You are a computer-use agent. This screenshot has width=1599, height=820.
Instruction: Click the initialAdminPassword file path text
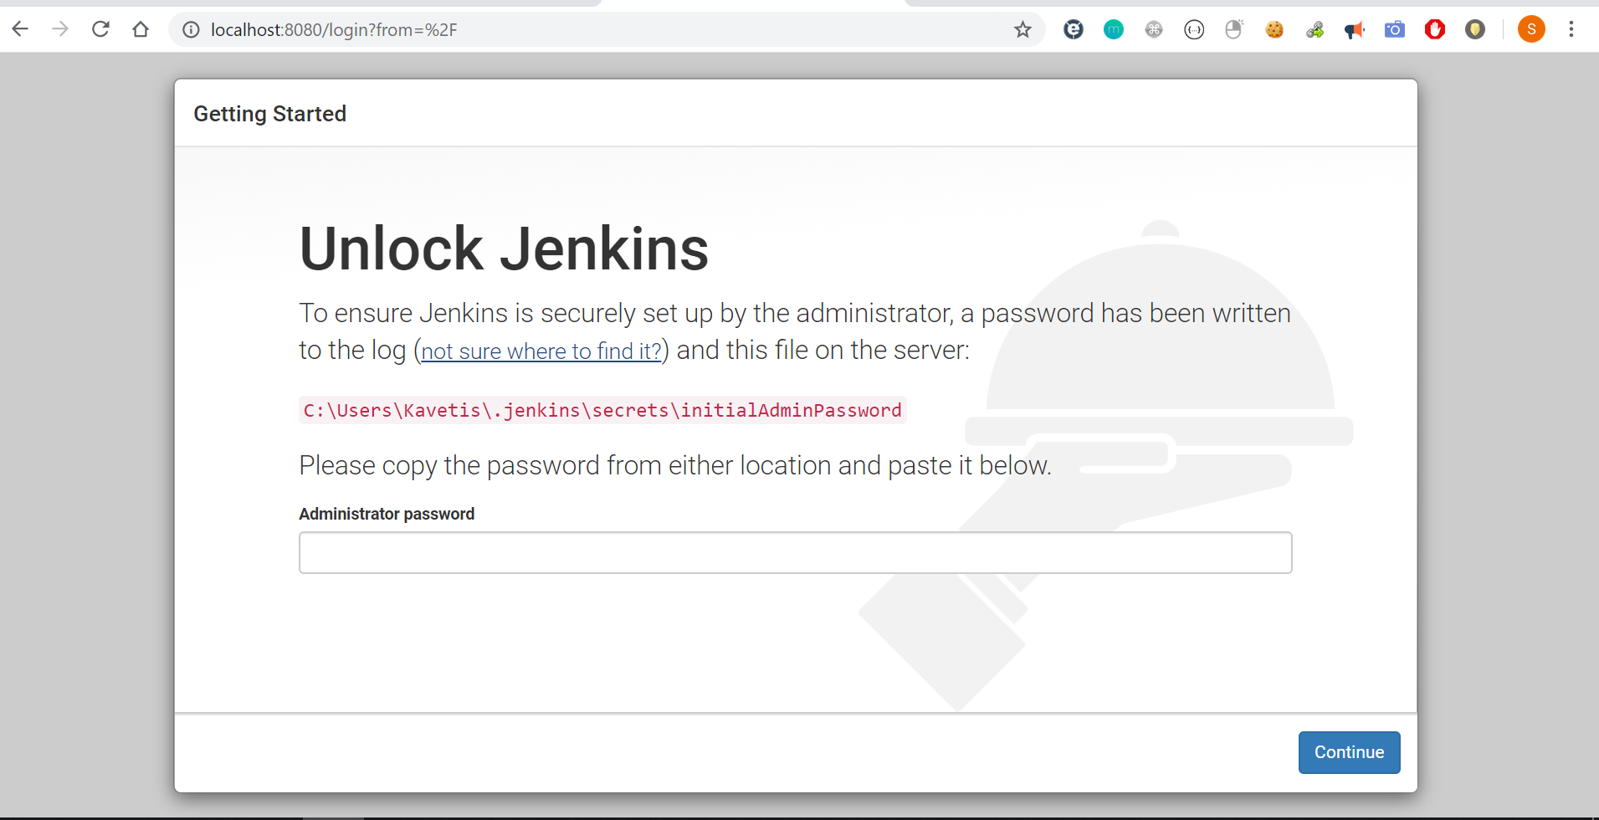click(x=602, y=410)
